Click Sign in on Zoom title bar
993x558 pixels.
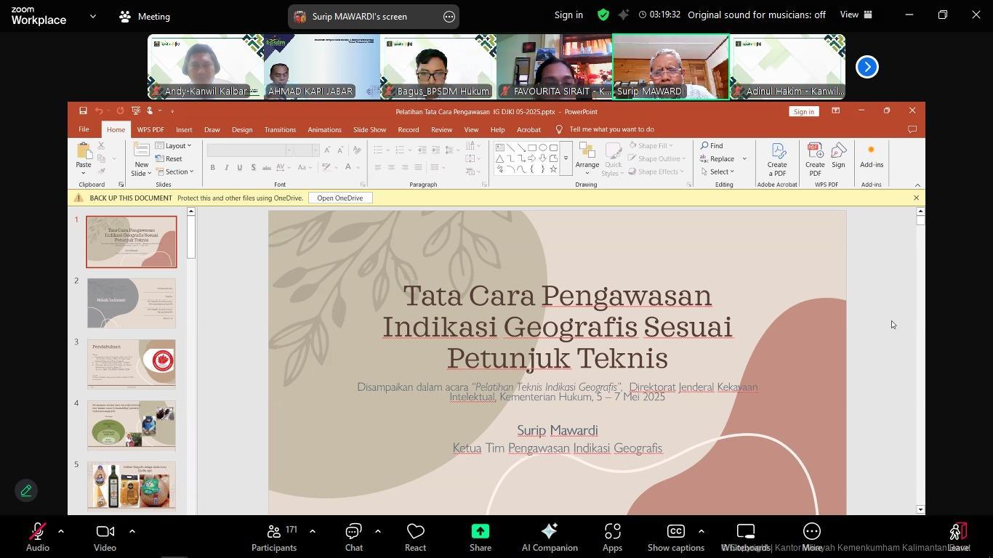pos(568,15)
